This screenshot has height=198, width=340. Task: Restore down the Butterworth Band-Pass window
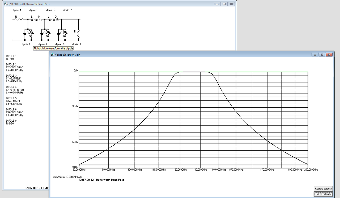(224, 4)
